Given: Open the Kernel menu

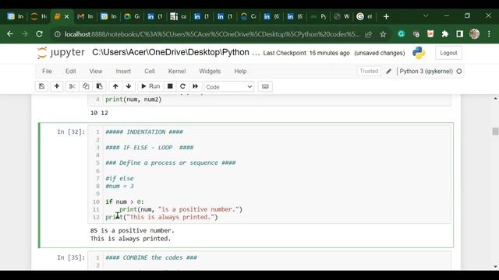Looking at the screenshot, I should 177,71.
